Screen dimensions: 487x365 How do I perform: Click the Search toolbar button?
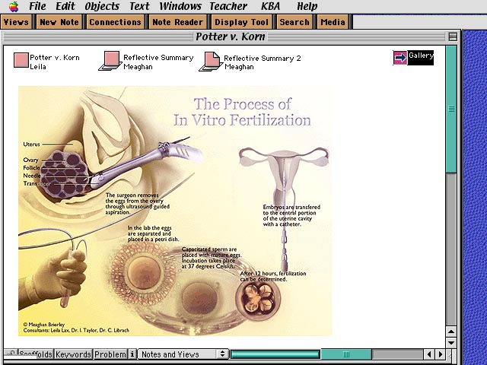coord(294,22)
